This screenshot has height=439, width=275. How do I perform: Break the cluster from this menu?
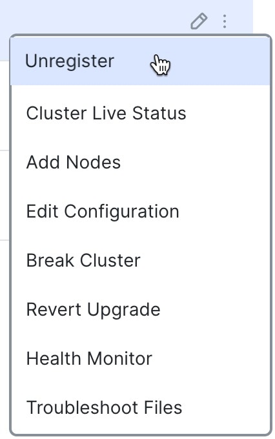point(140,260)
